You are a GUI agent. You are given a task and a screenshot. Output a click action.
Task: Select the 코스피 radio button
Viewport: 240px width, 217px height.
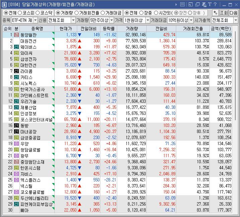[x=20, y=13]
